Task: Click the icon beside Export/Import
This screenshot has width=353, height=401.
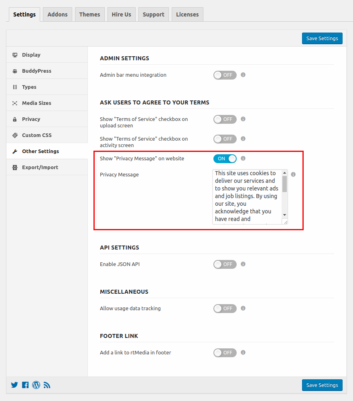Action: 15,167
